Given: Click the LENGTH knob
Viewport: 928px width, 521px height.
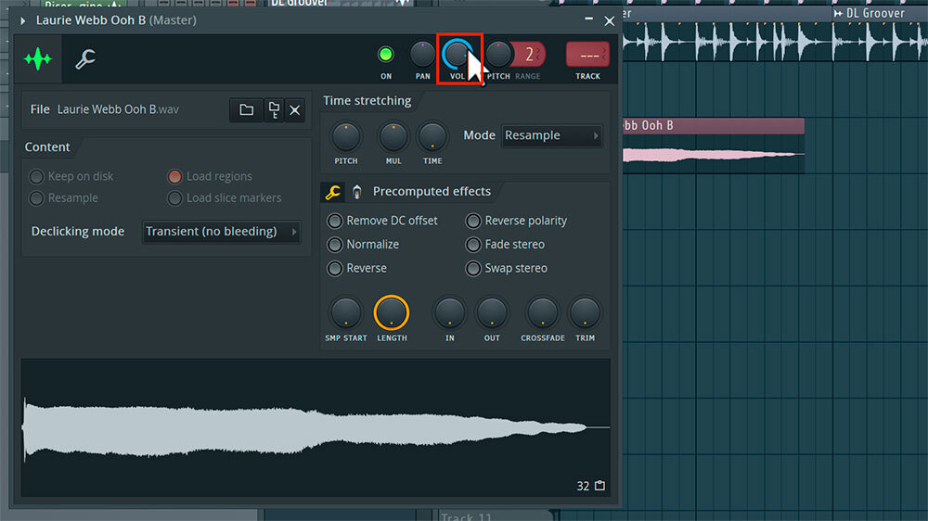Looking at the screenshot, I should pyautogui.click(x=392, y=312).
